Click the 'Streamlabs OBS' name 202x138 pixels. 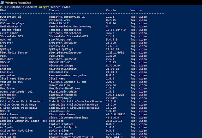(11, 36)
